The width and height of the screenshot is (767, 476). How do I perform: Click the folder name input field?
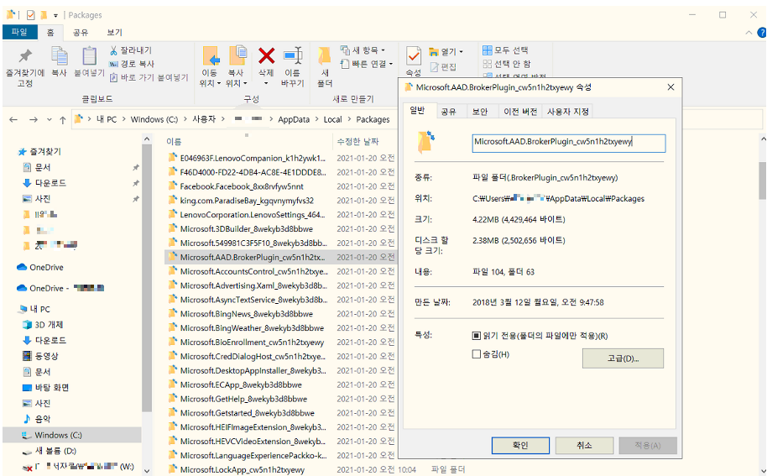tap(568, 143)
